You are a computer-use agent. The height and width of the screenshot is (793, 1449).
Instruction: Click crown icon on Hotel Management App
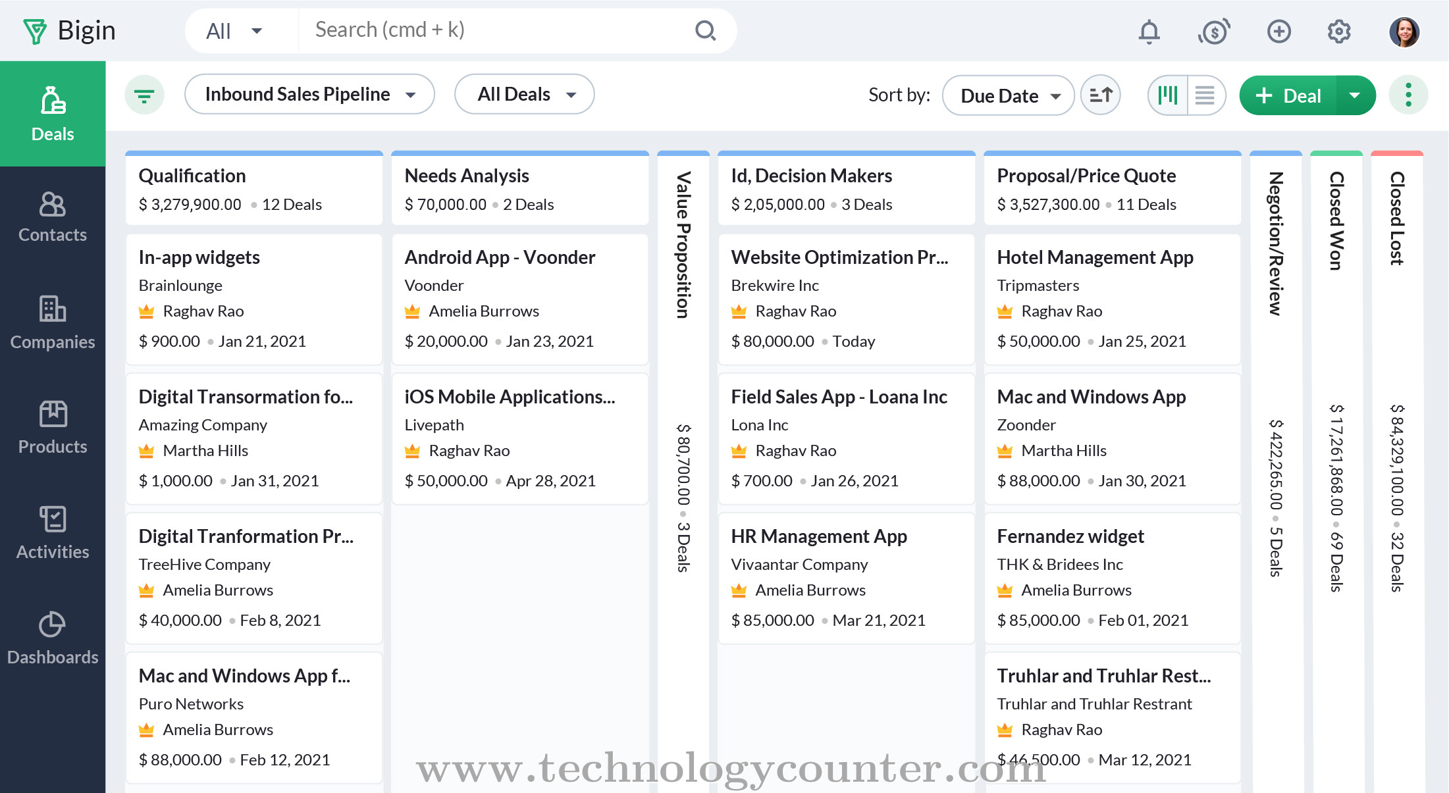pos(1005,311)
